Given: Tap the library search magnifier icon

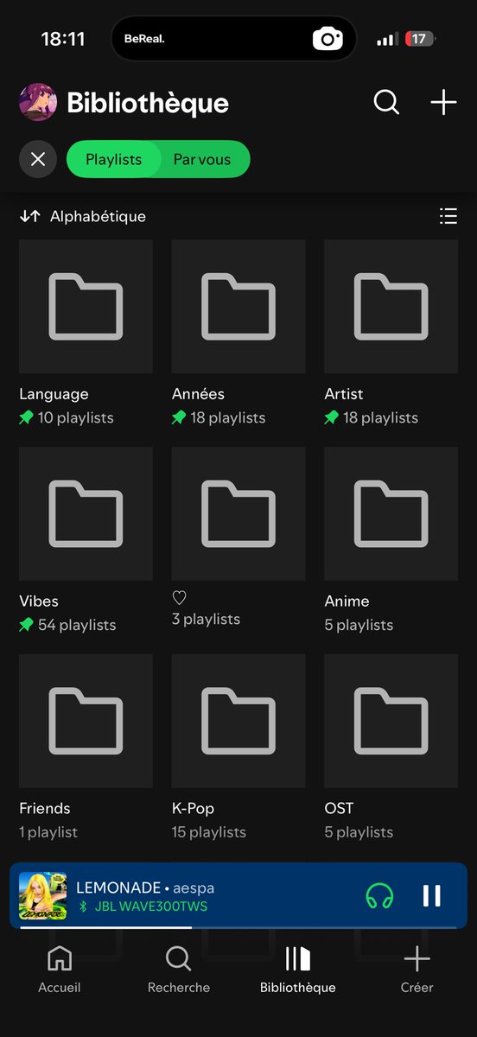Looking at the screenshot, I should point(386,102).
